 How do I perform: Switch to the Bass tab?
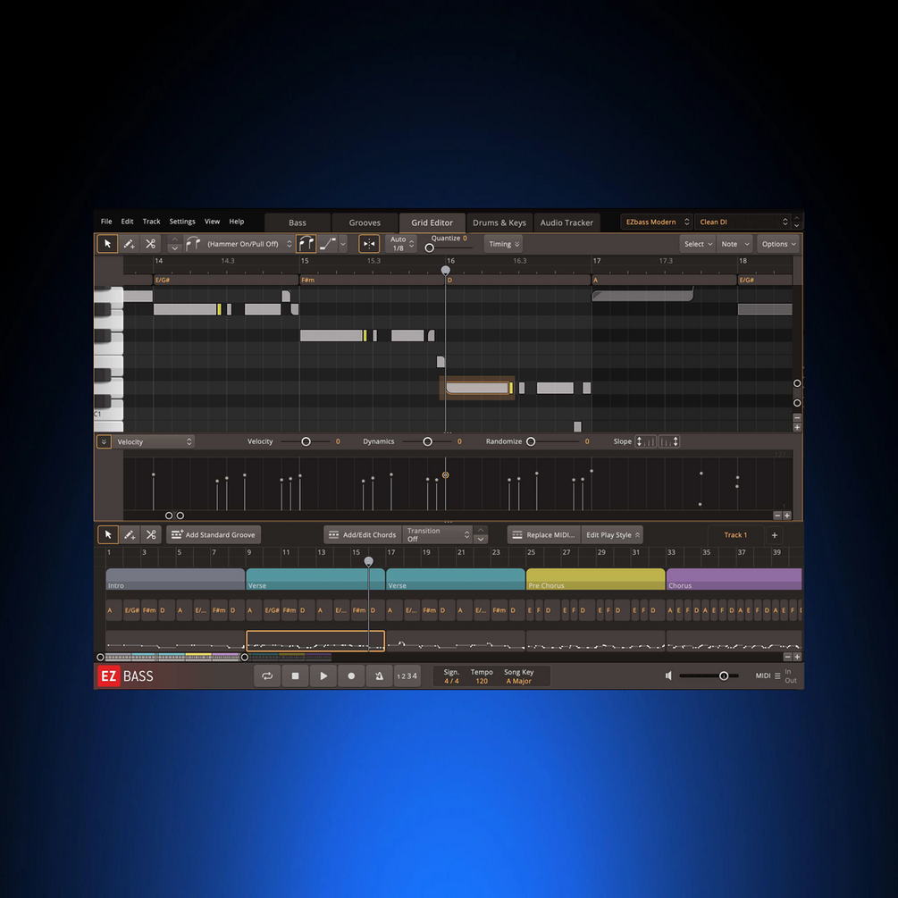coord(298,222)
